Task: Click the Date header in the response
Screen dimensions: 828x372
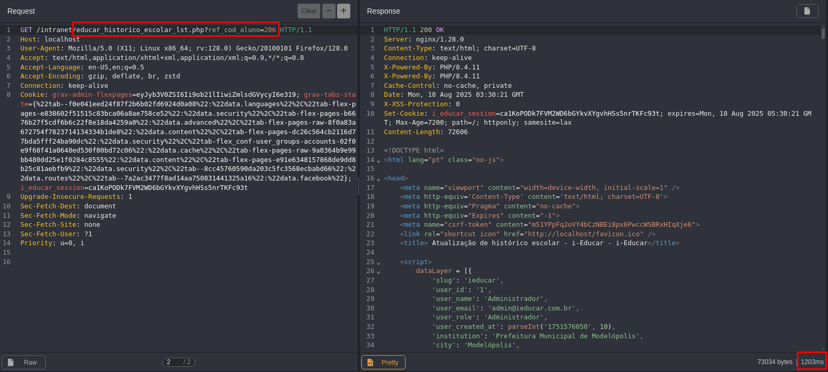Action: point(454,95)
